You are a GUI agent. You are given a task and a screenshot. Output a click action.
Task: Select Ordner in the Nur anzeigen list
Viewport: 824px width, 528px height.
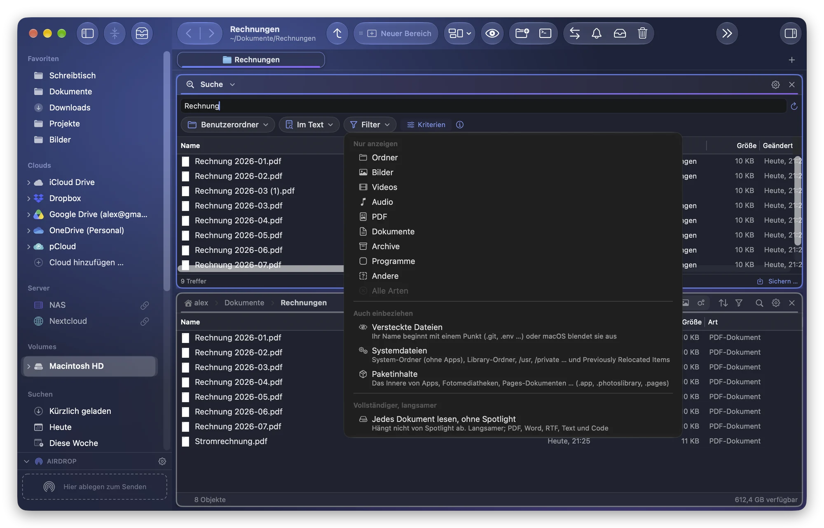pyautogui.click(x=513, y=157)
